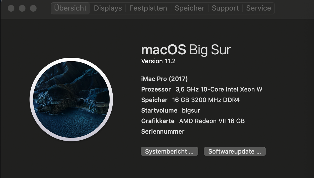Click the macOS Big Sur wallpaper logo
Image resolution: width=314 pixels, height=178 pixels.
[71, 100]
